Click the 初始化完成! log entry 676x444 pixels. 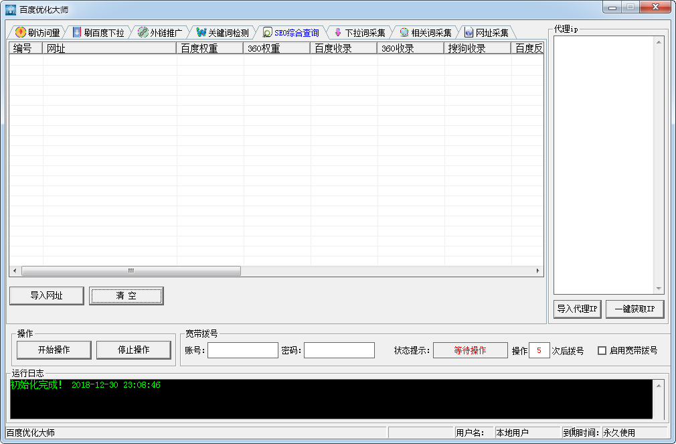click(37, 385)
